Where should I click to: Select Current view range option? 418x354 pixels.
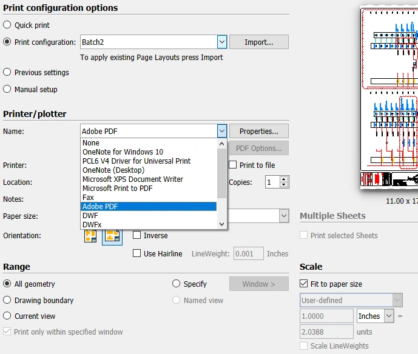(x=7, y=316)
